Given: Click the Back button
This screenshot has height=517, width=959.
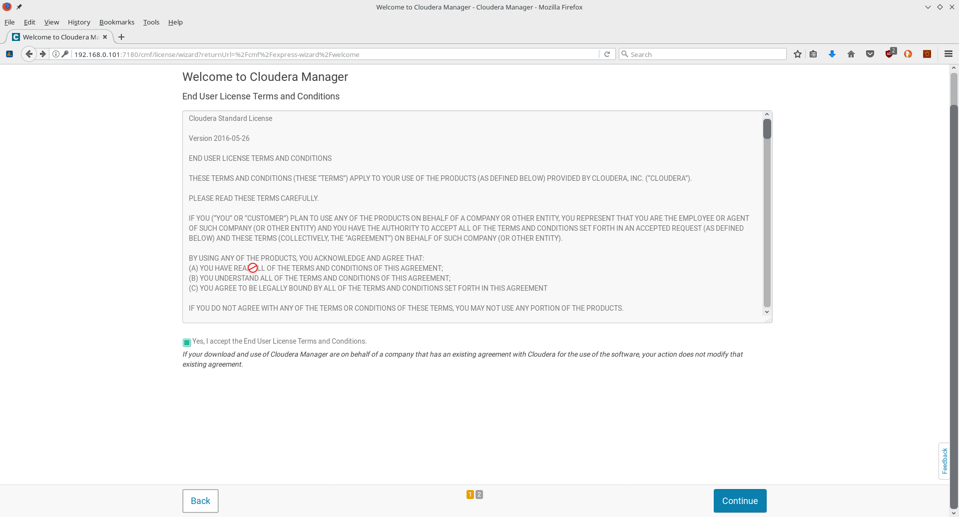Looking at the screenshot, I should coord(200,501).
